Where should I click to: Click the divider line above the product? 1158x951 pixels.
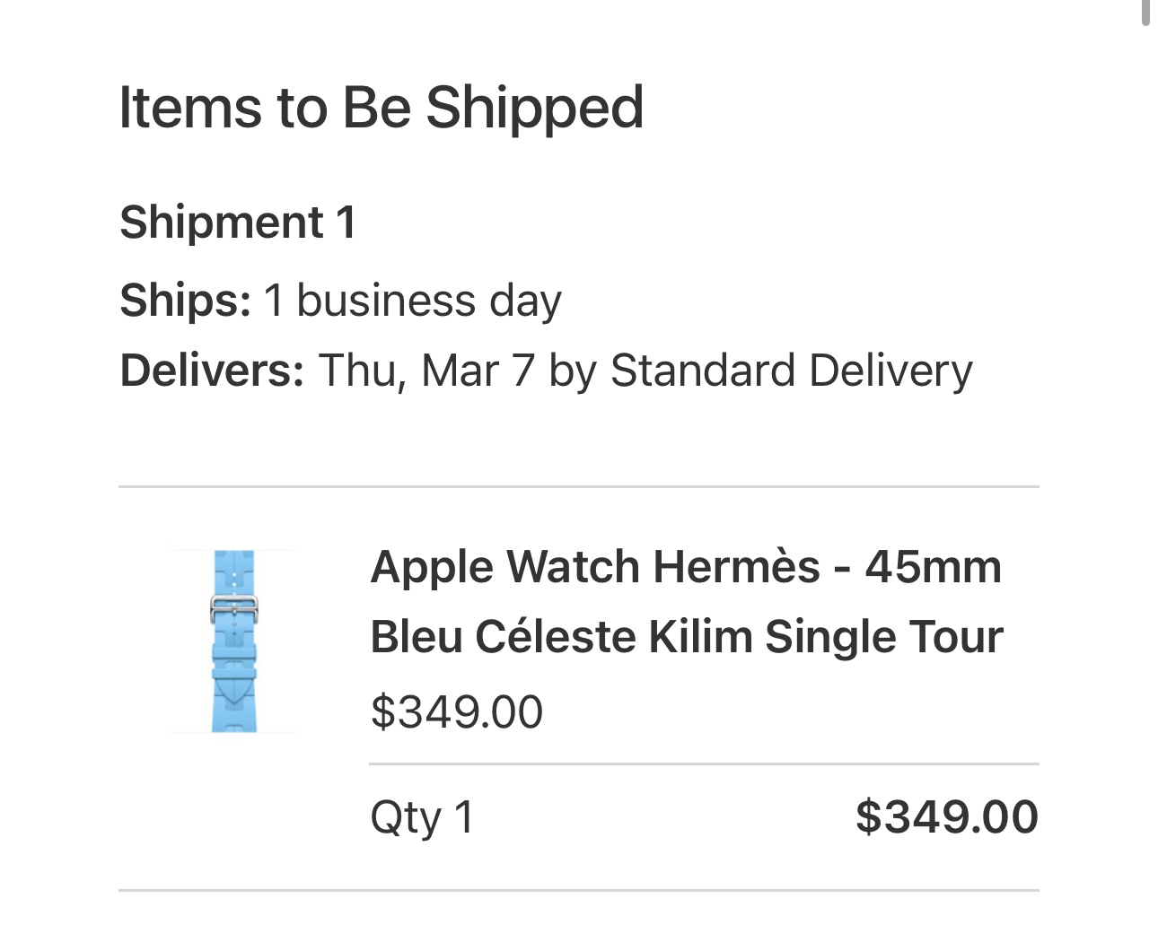[x=578, y=487]
